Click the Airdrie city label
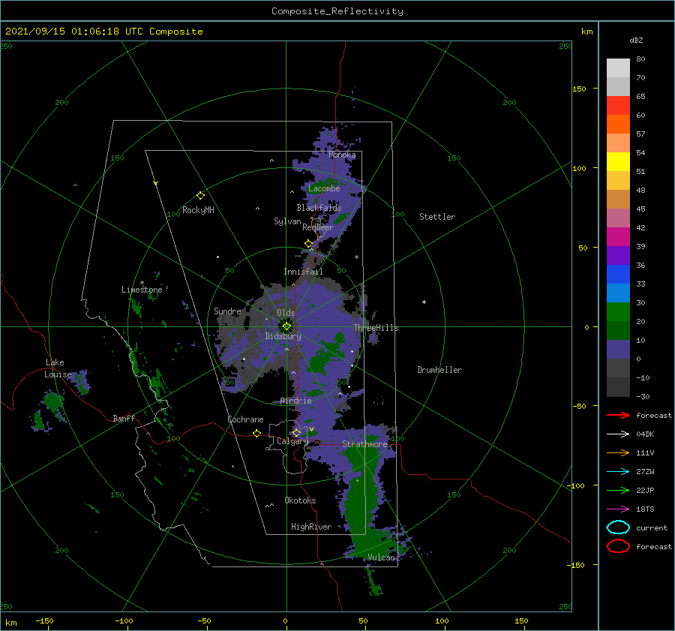Viewport: 675px width, 631px height. pos(295,401)
